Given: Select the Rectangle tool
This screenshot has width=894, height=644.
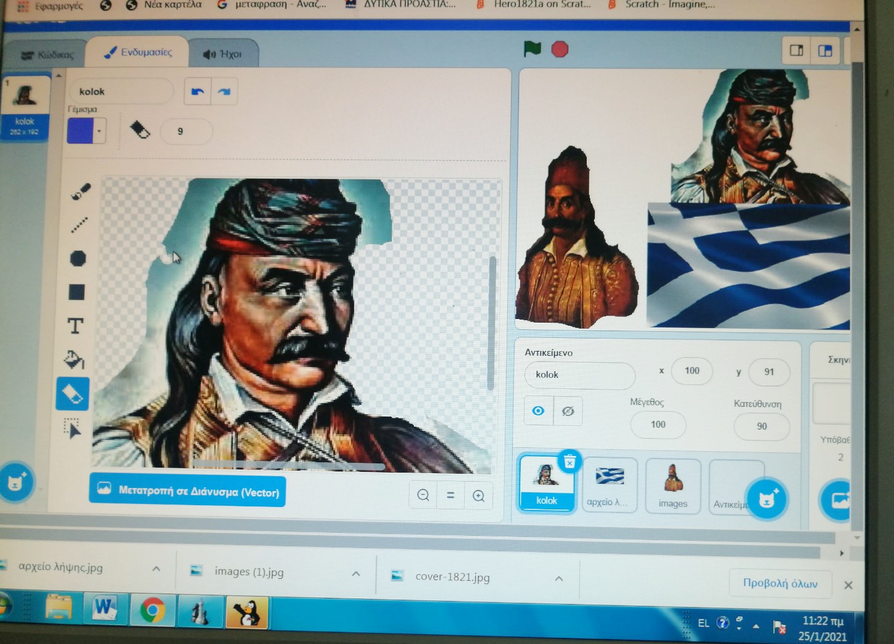Looking at the screenshot, I should [77, 292].
